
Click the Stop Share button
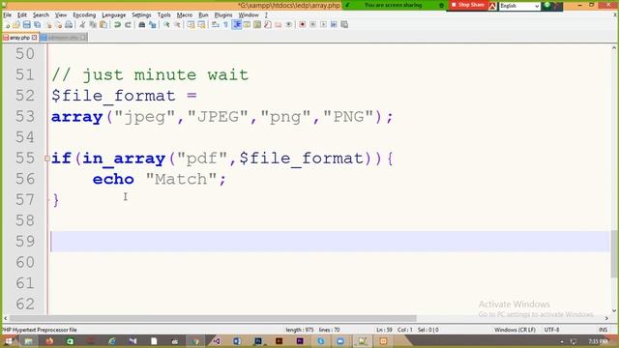coord(468,5)
